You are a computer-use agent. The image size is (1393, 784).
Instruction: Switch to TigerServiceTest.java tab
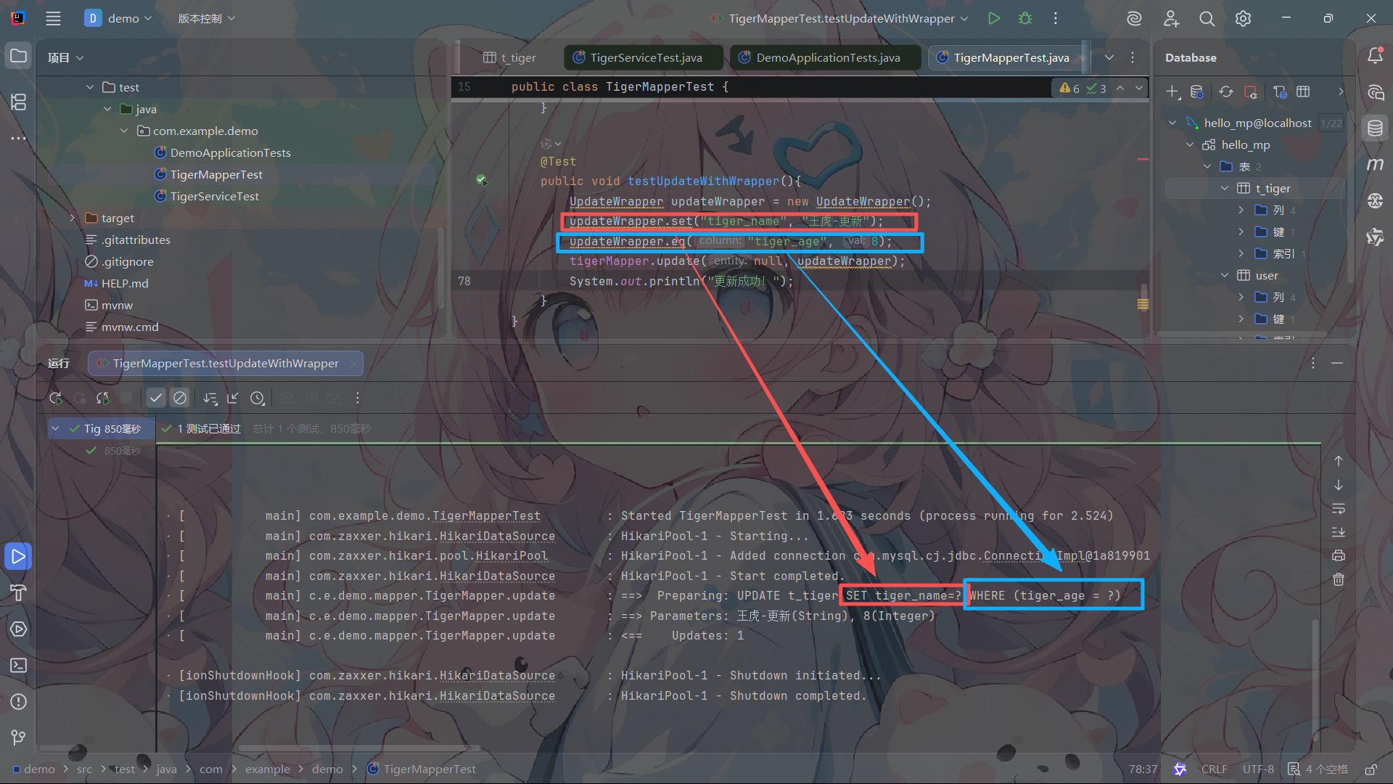tap(645, 57)
